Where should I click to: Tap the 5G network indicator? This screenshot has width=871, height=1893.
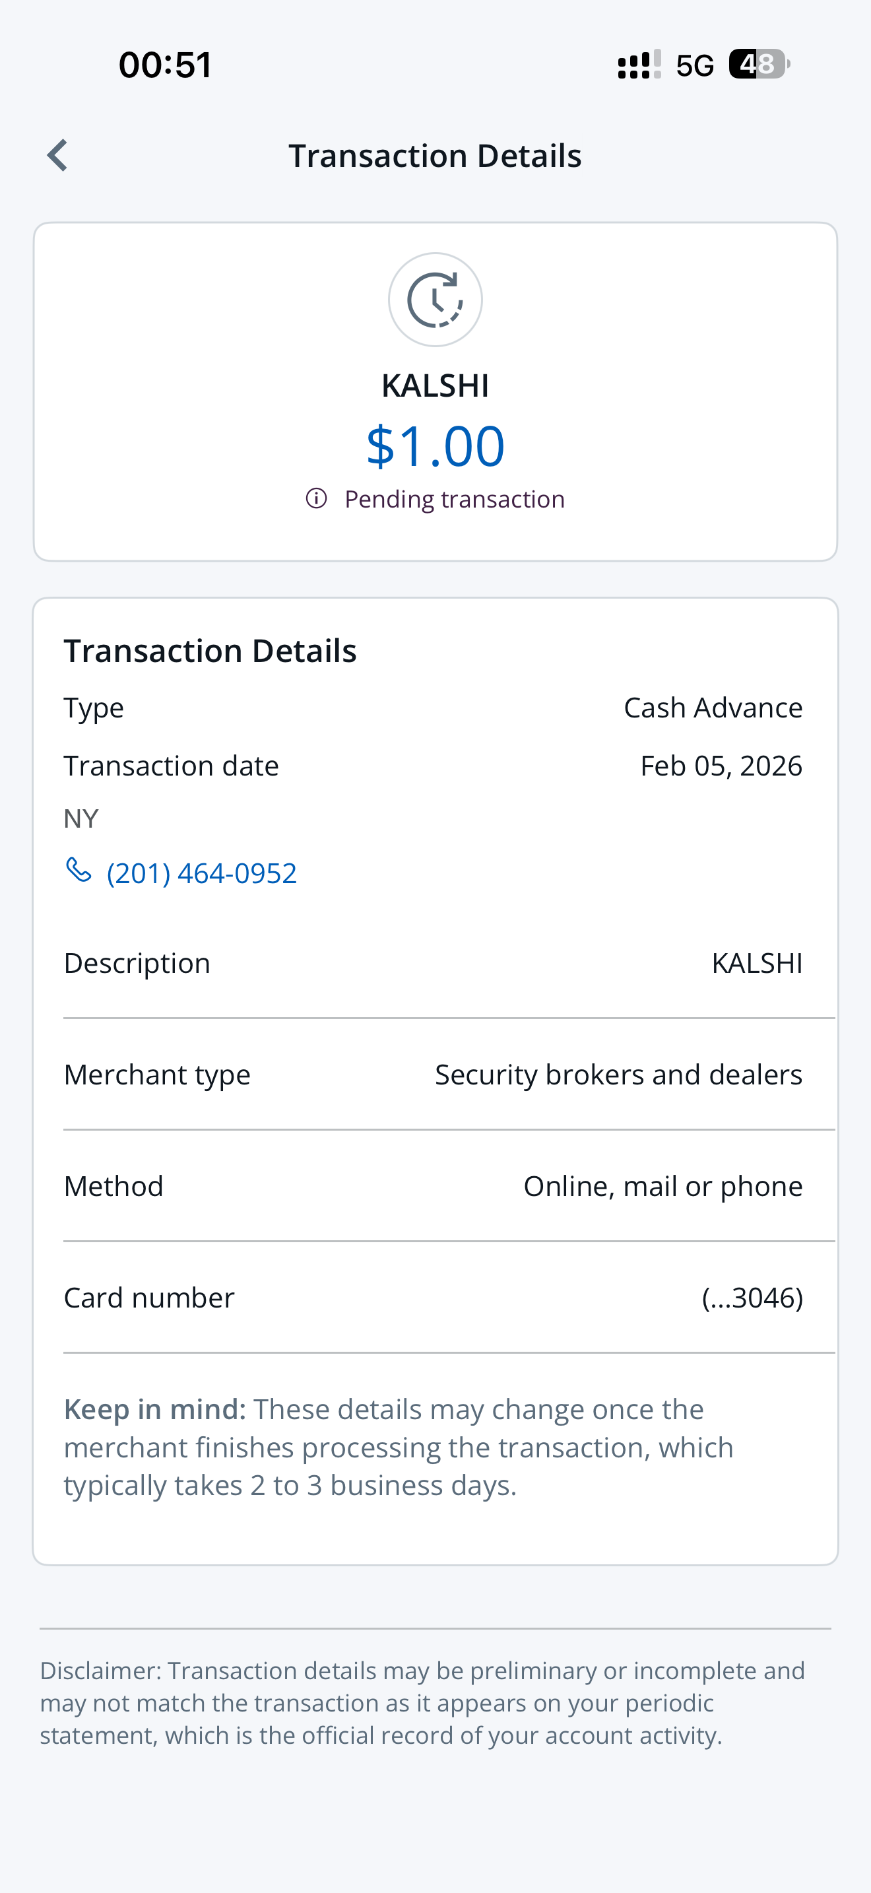point(695,66)
